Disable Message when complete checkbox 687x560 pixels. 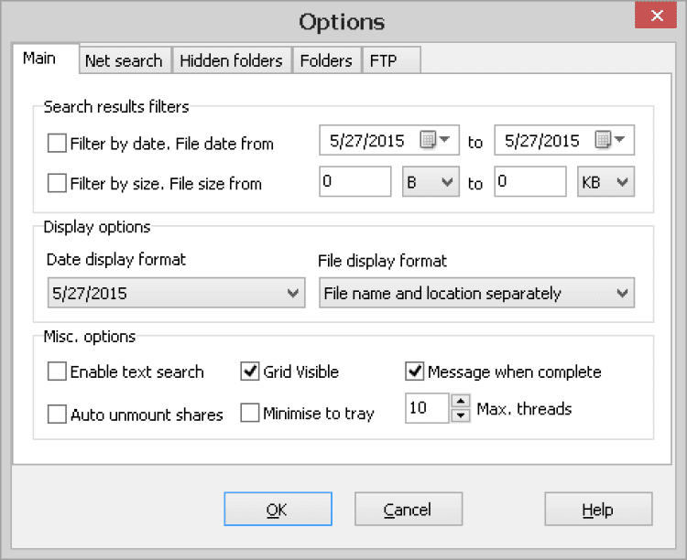pos(414,372)
